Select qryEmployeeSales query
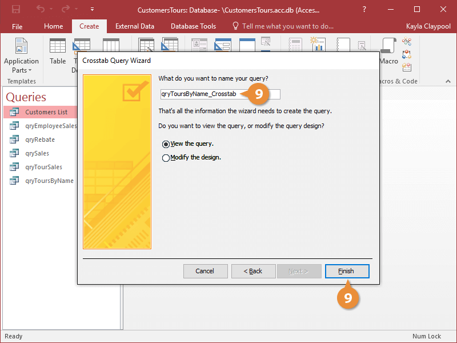The height and width of the screenshot is (343, 457). coord(40,126)
